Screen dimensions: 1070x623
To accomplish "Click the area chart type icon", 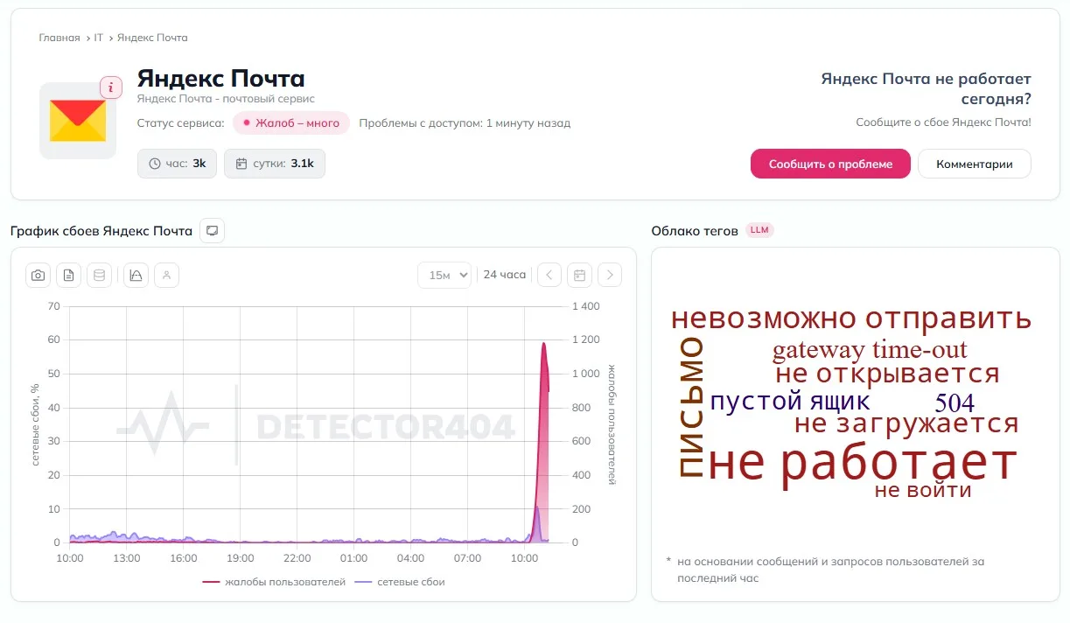I will pos(136,275).
